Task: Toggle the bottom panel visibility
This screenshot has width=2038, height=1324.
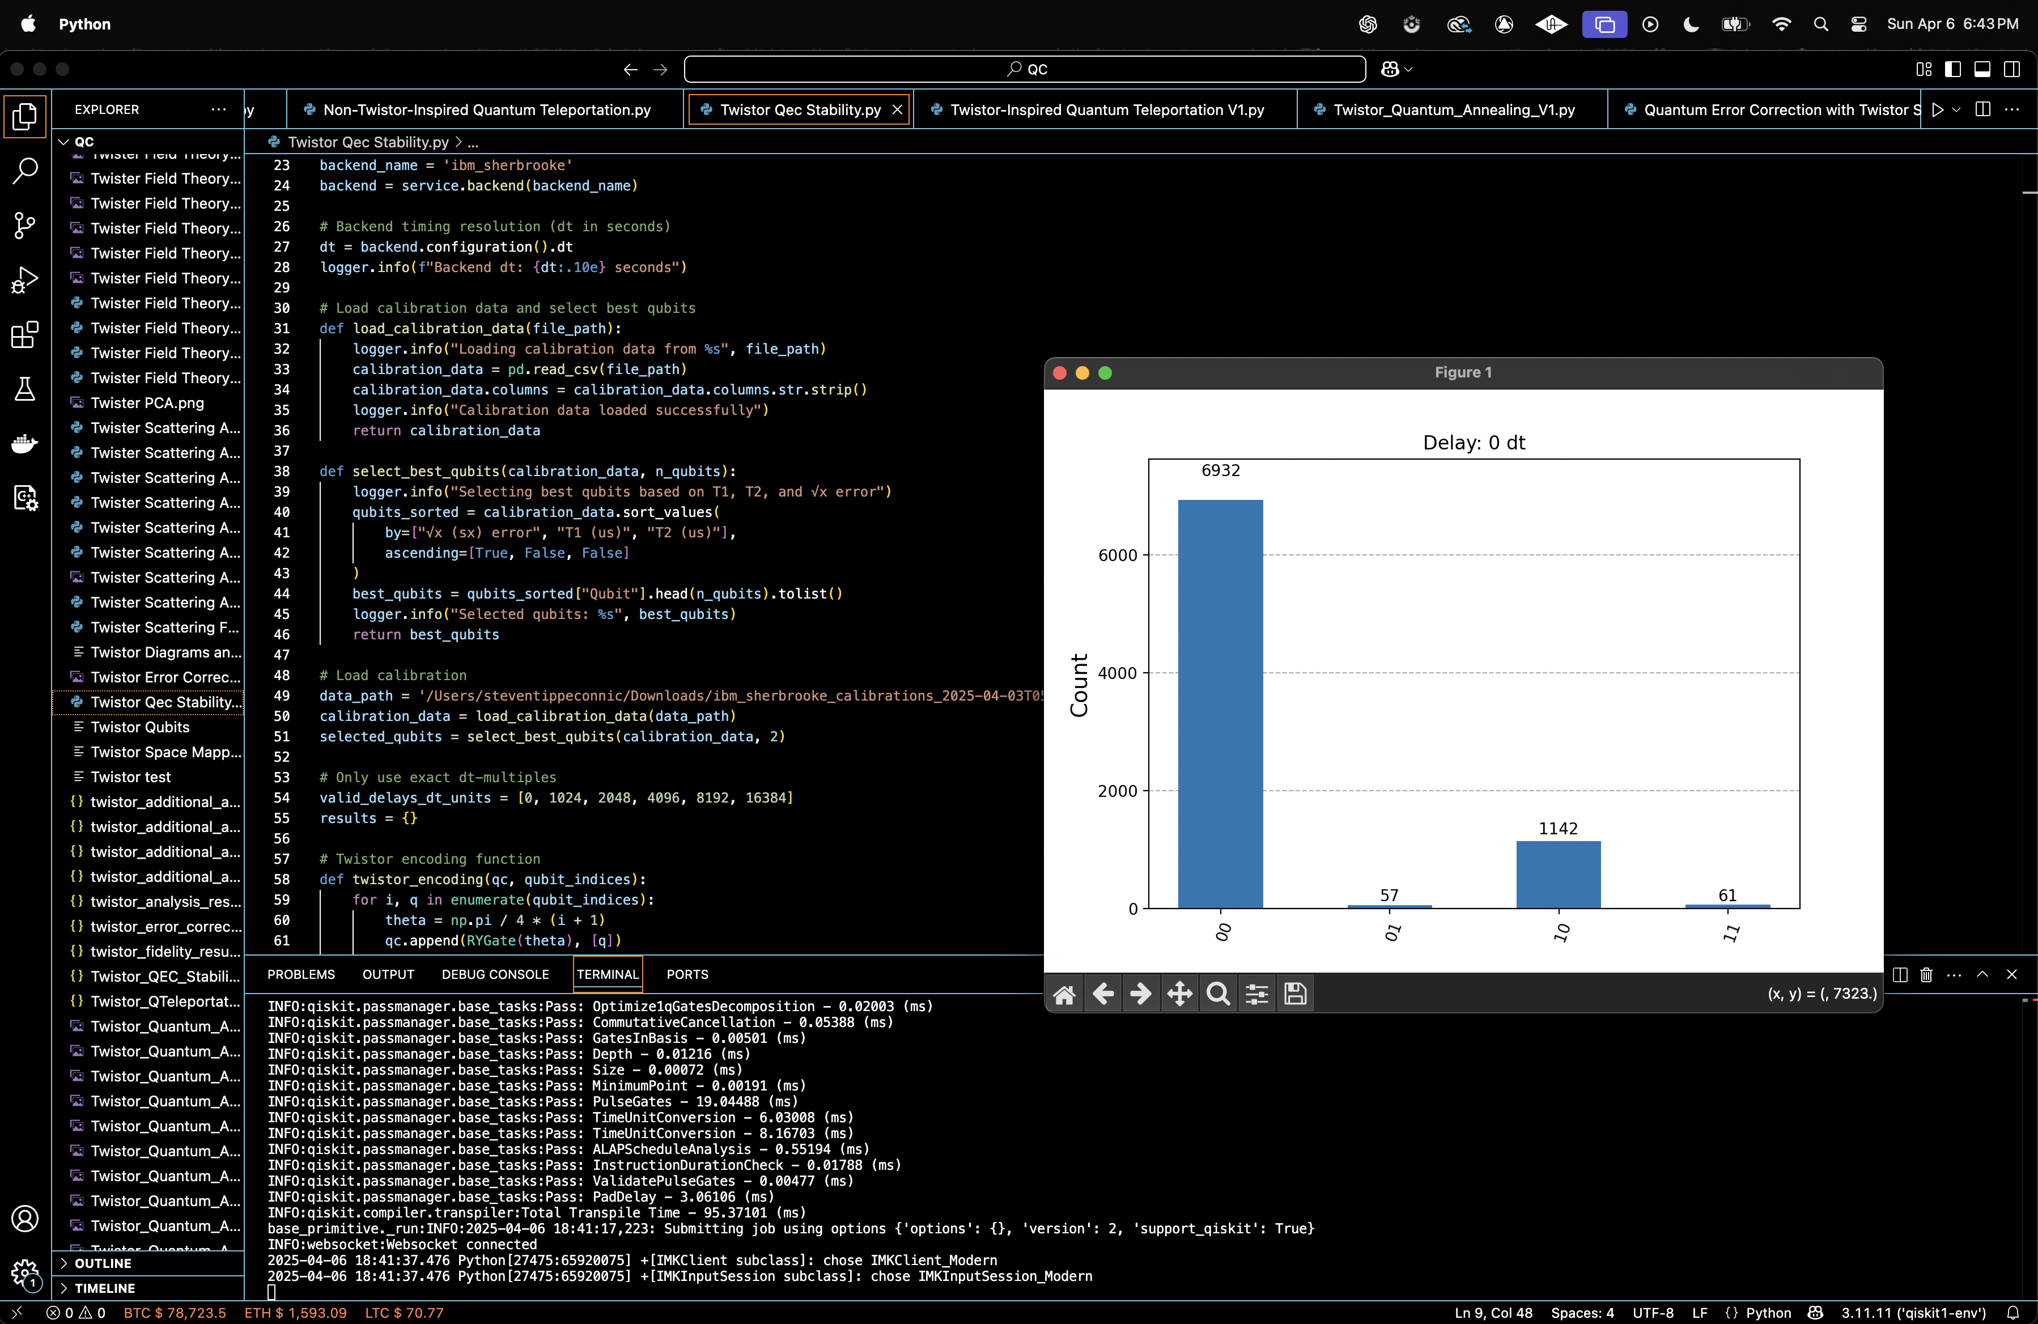Action: click(1982, 69)
